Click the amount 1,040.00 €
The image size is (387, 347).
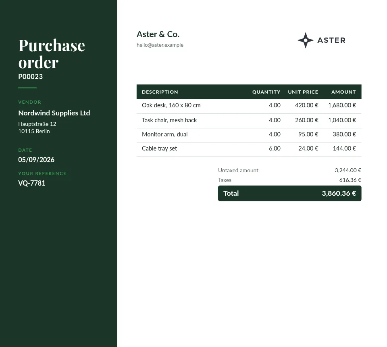[342, 120]
